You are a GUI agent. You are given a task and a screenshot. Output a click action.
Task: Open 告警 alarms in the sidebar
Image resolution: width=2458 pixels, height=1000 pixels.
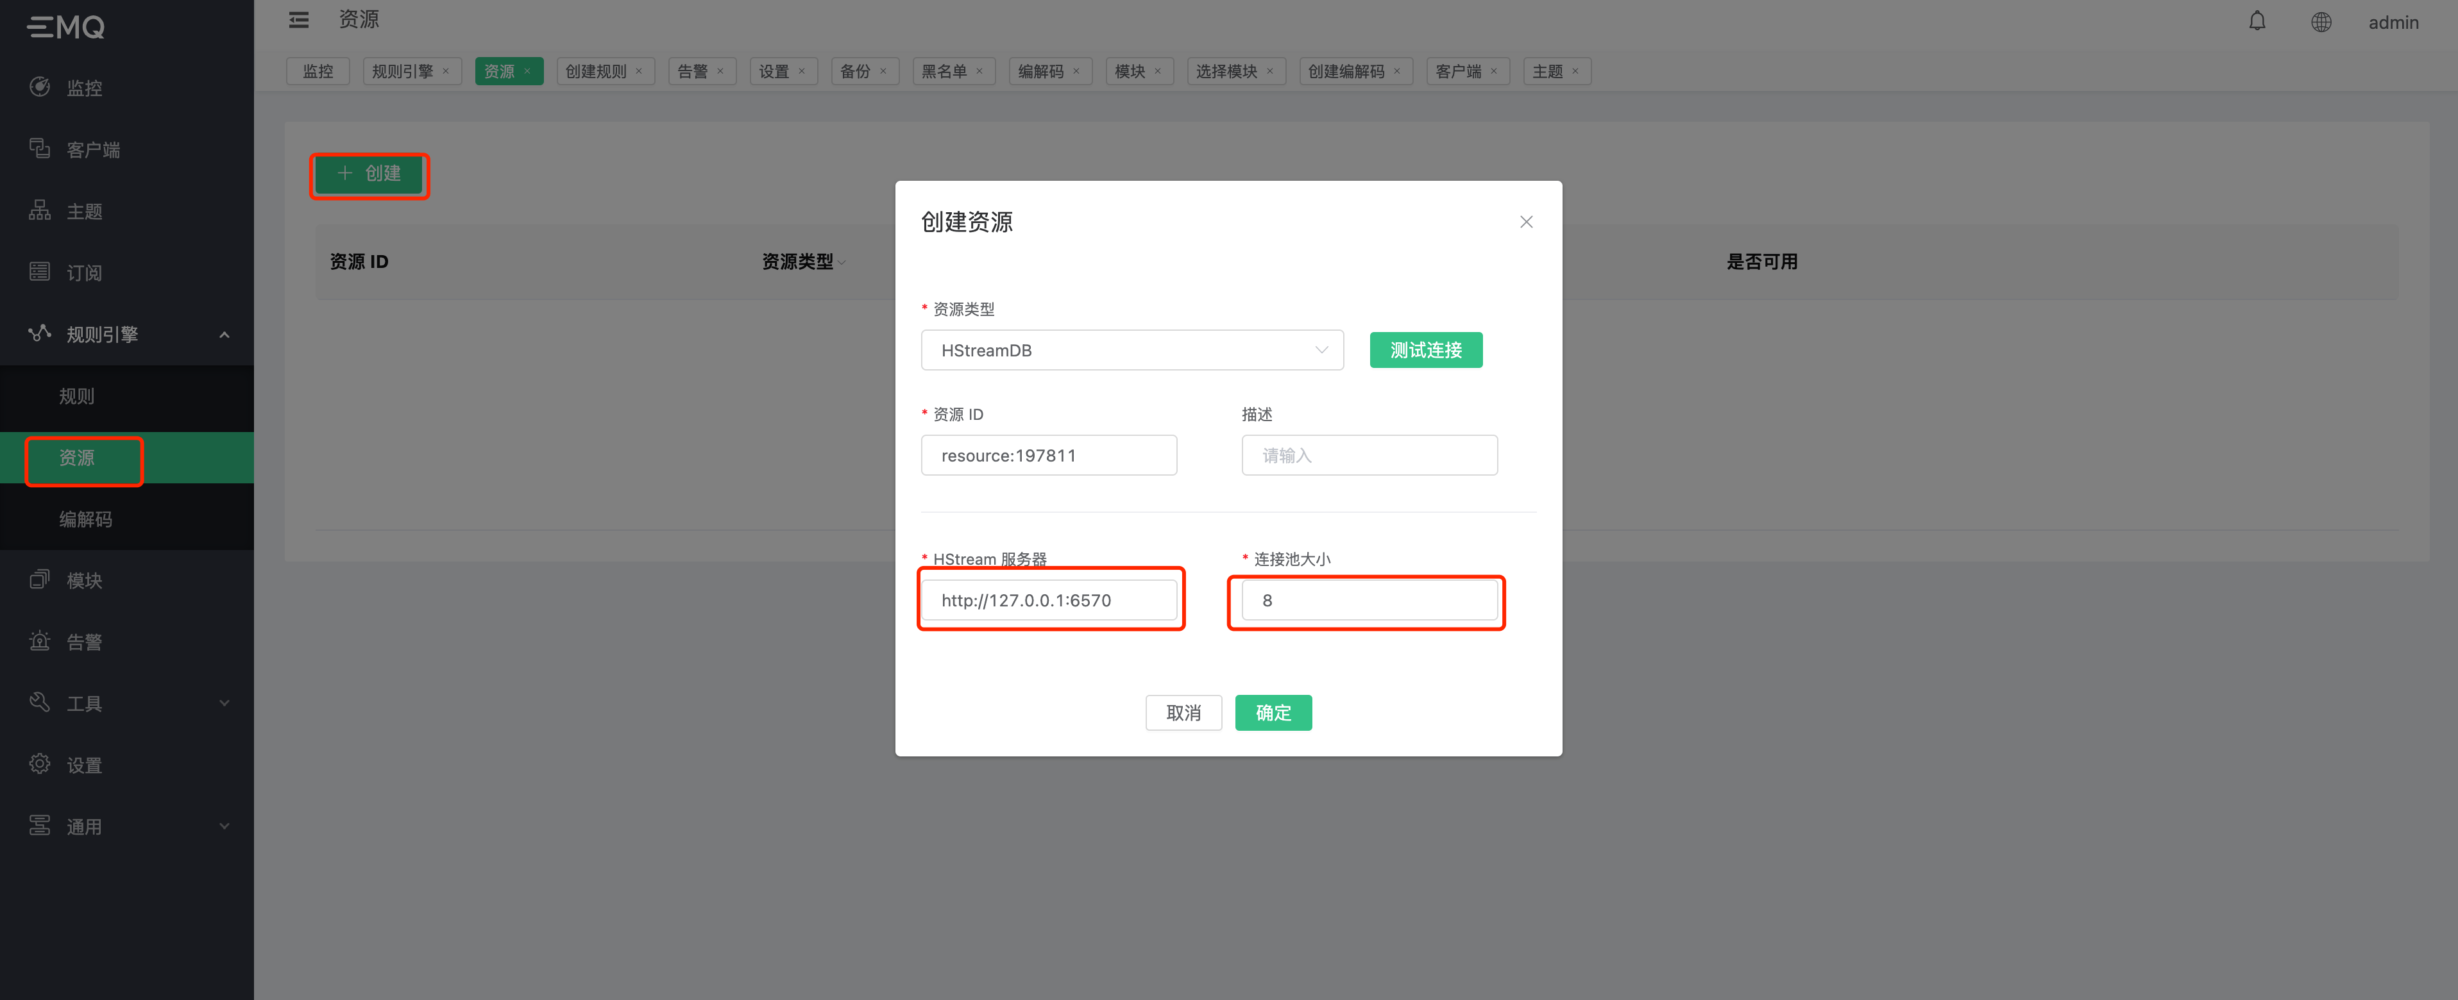coord(84,642)
